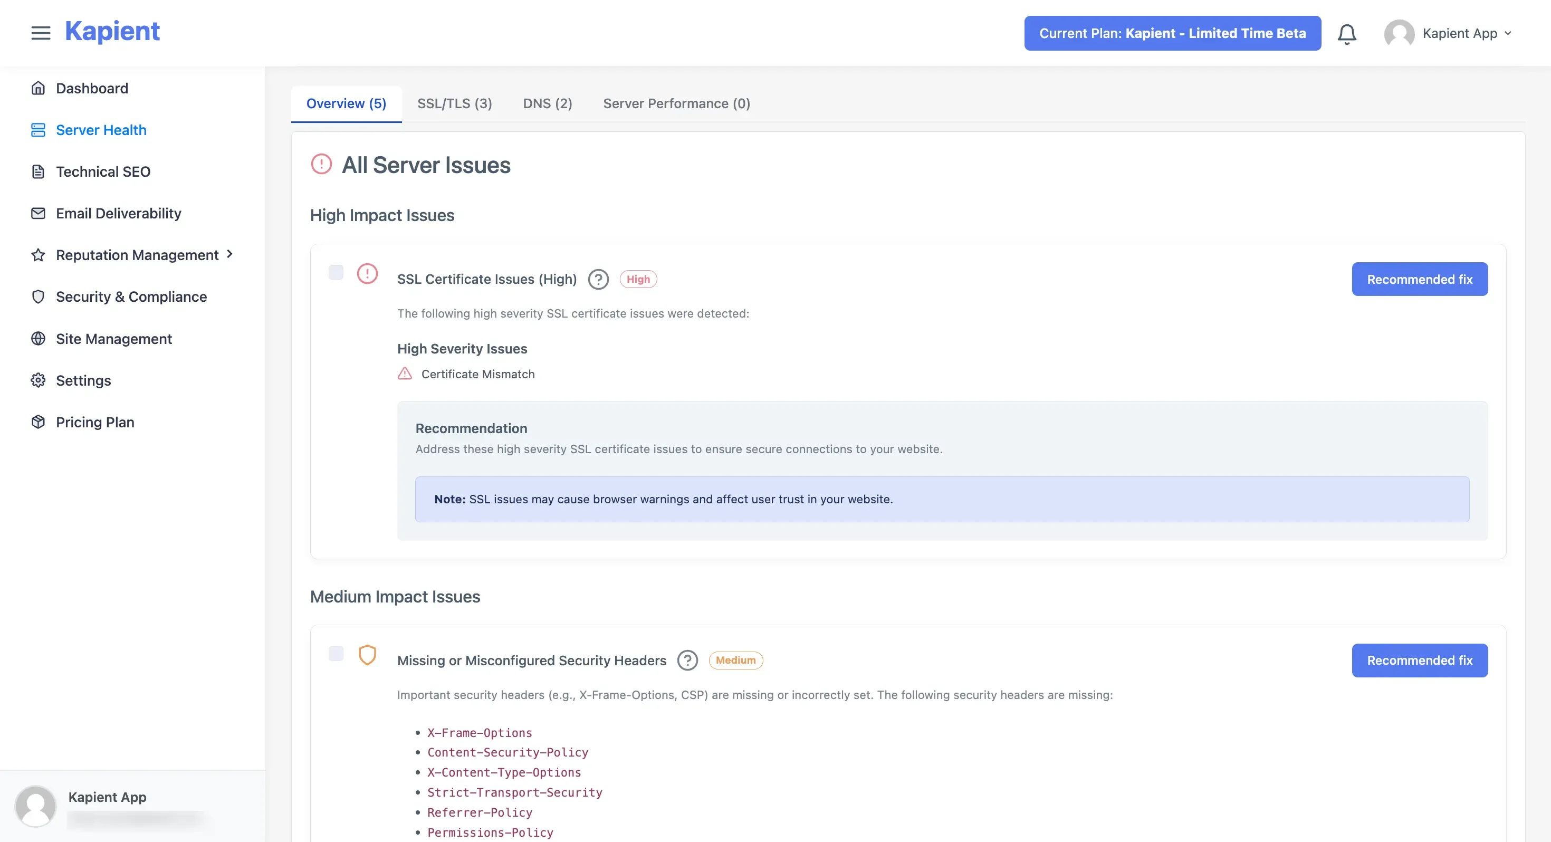Expand the Reputation Management chevron
Image resolution: width=1551 pixels, height=842 pixels.
[229, 254]
